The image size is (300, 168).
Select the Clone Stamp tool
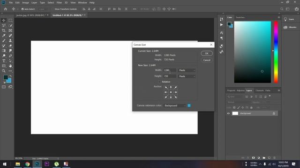point(10,41)
